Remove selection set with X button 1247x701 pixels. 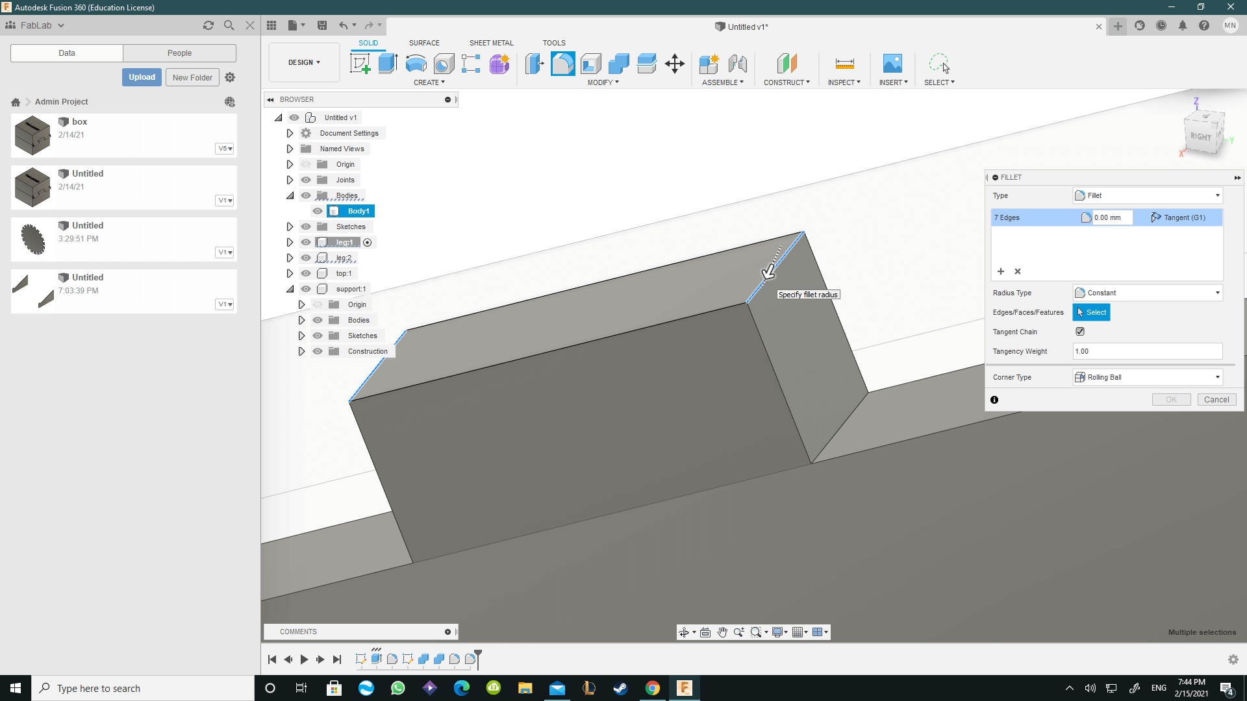point(1018,271)
